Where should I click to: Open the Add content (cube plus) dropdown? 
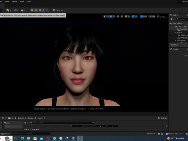[9, 10]
